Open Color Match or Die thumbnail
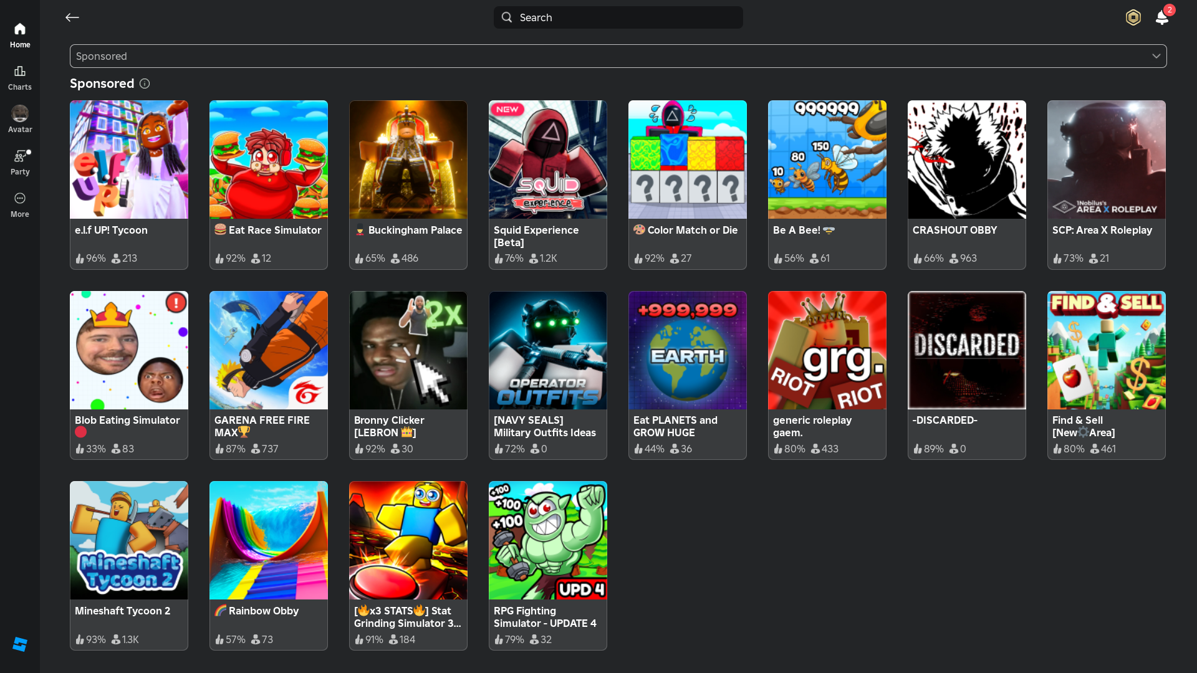This screenshot has width=1197, height=673. 688,160
